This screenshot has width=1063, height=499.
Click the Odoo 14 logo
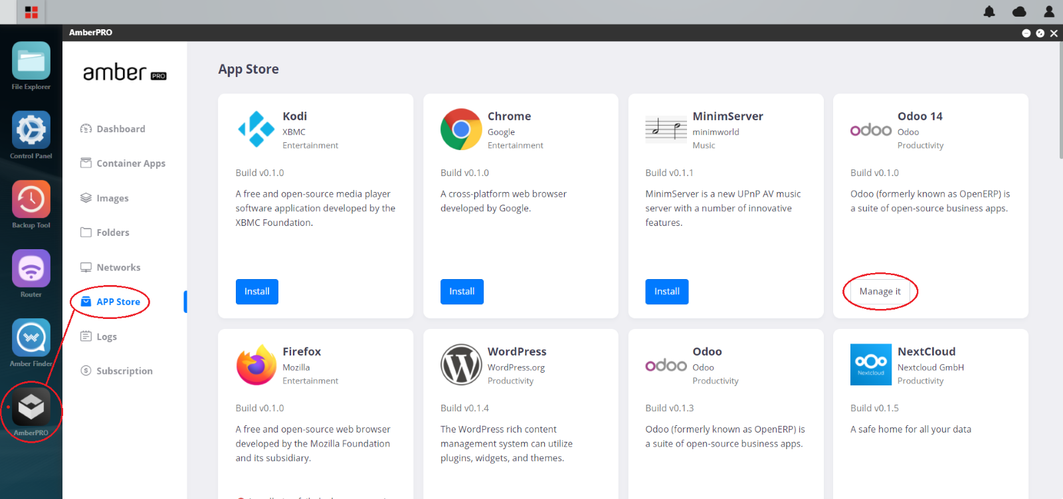coord(871,130)
